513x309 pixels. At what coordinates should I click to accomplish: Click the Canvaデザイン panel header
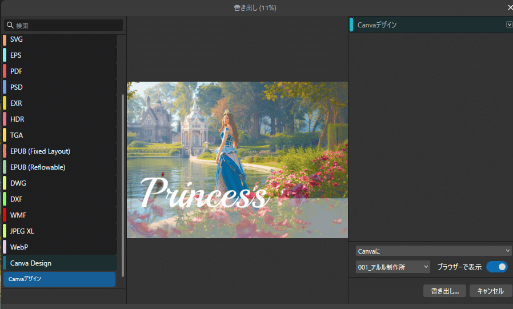(x=431, y=25)
